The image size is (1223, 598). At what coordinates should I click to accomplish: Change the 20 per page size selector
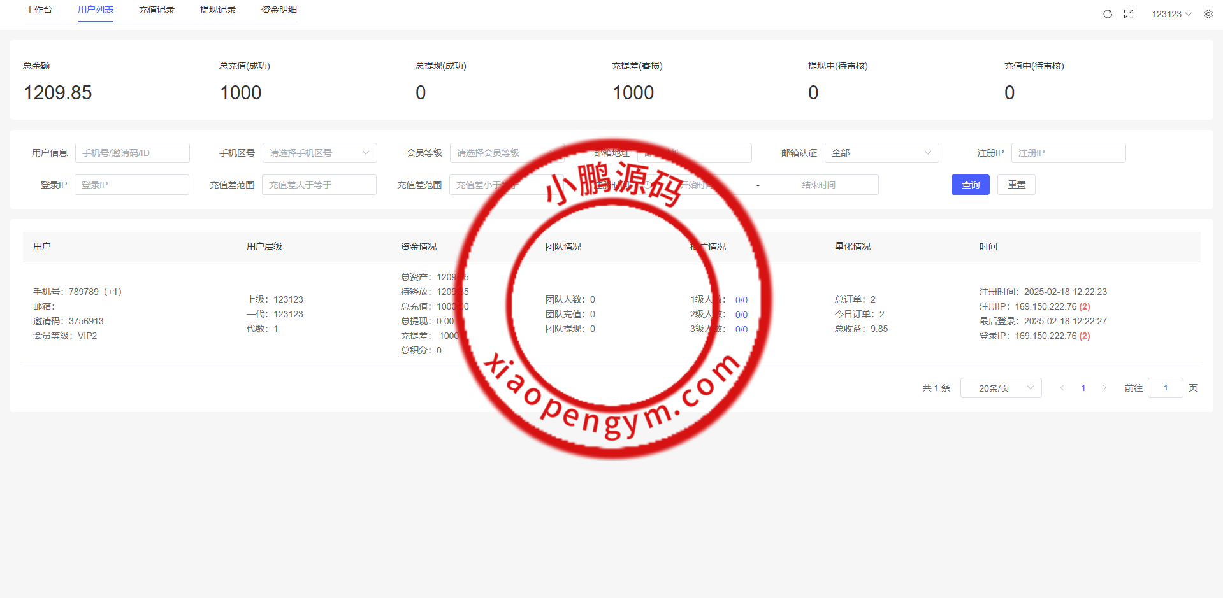(x=1001, y=388)
